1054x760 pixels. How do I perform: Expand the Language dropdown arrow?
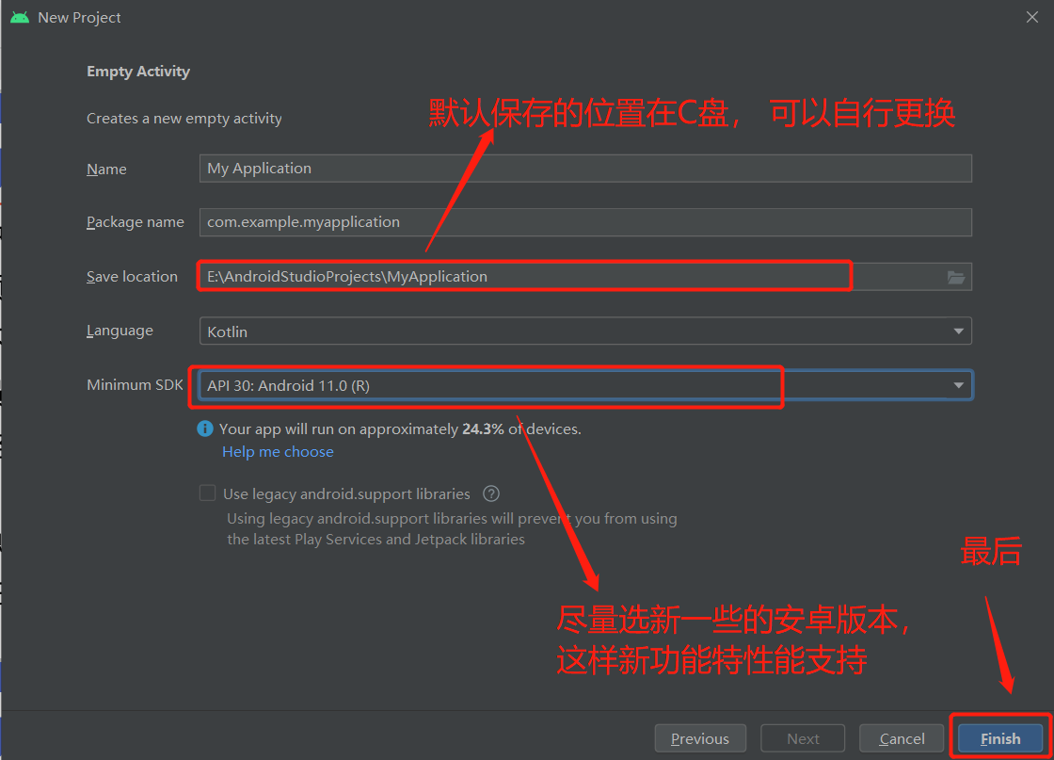(959, 331)
